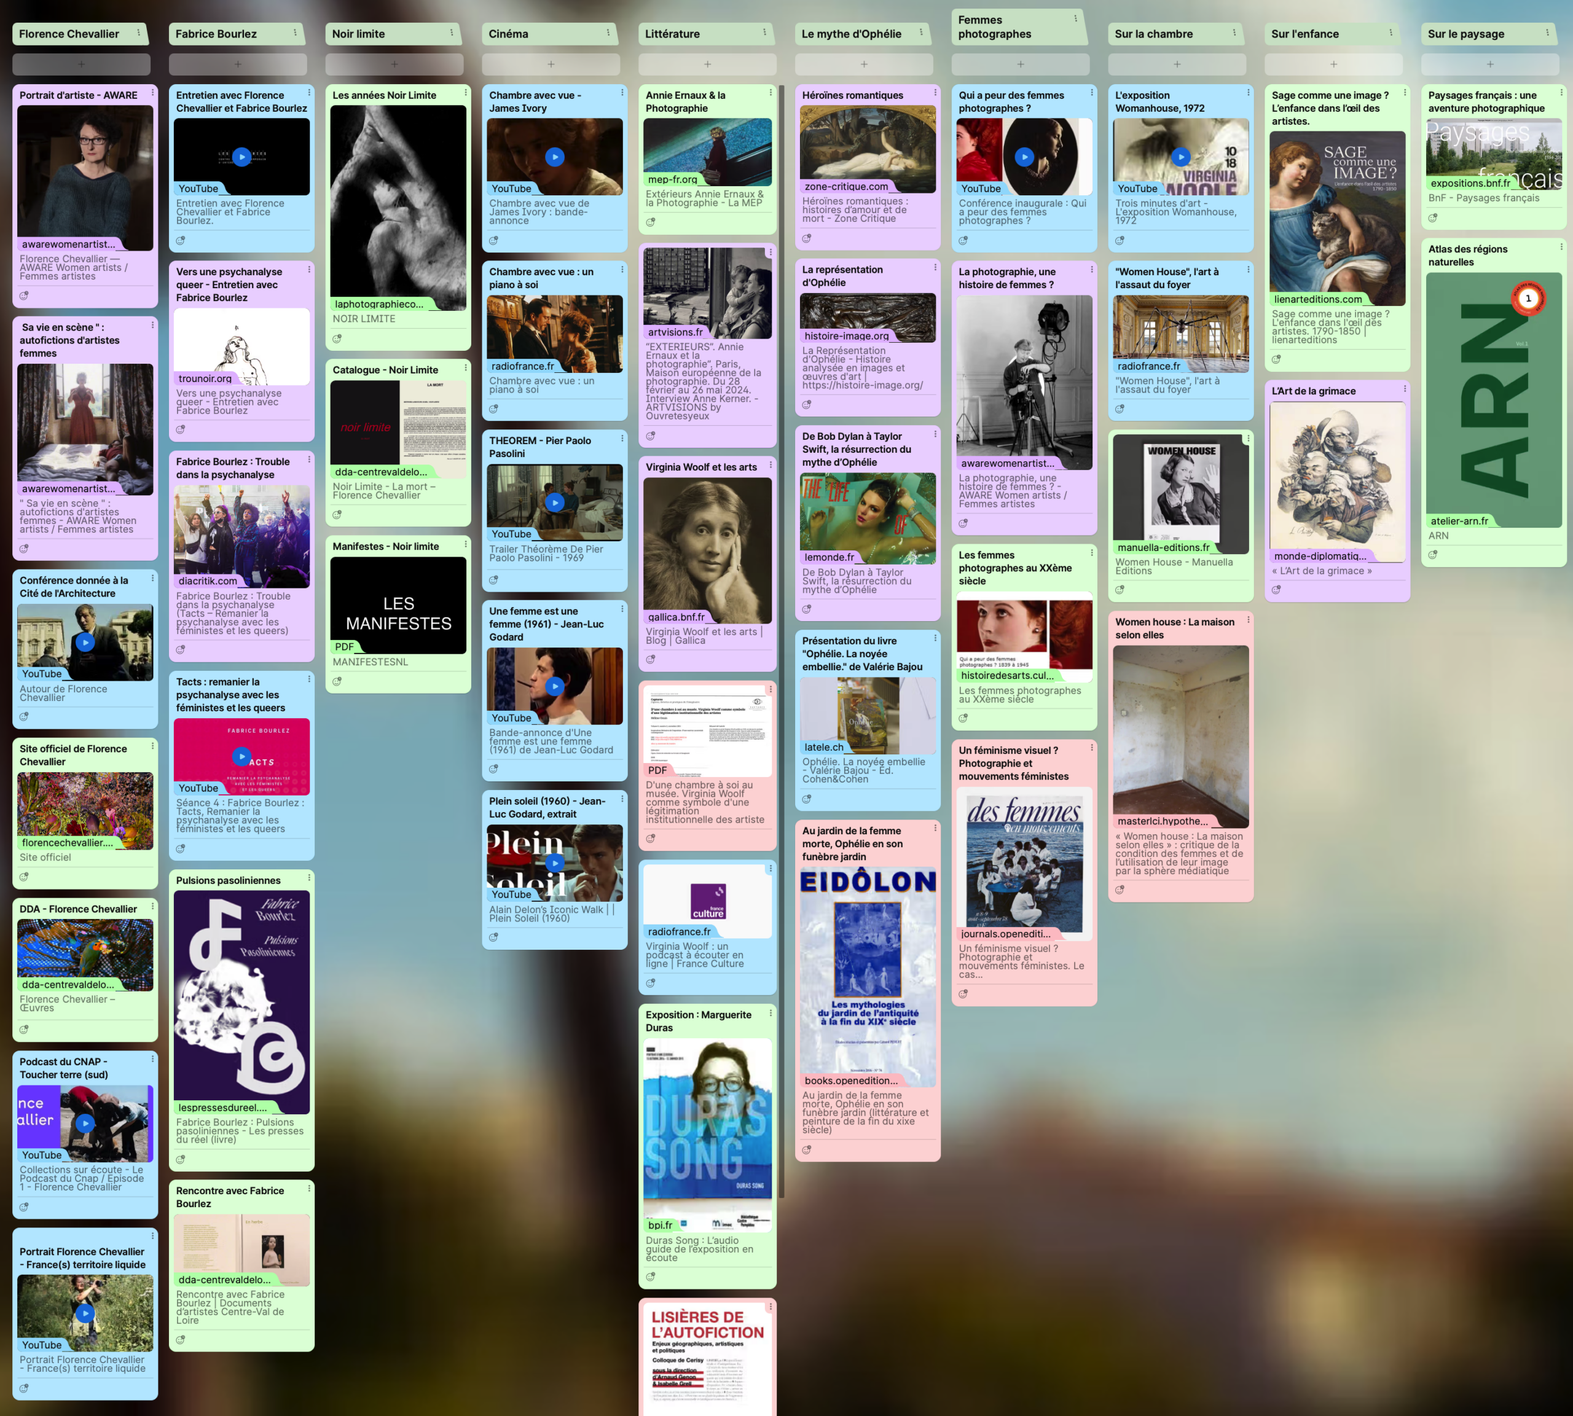Open the "Noir limite" column three-dot menu
This screenshot has height=1416, width=1573.
click(452, 33)
